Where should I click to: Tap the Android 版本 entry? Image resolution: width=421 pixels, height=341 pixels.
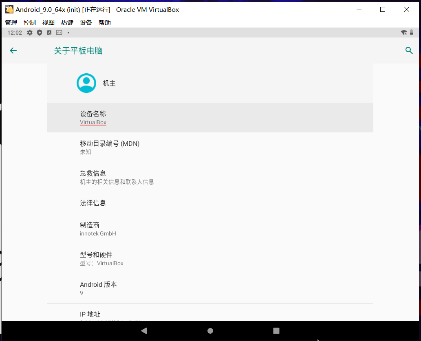[210, 288]
